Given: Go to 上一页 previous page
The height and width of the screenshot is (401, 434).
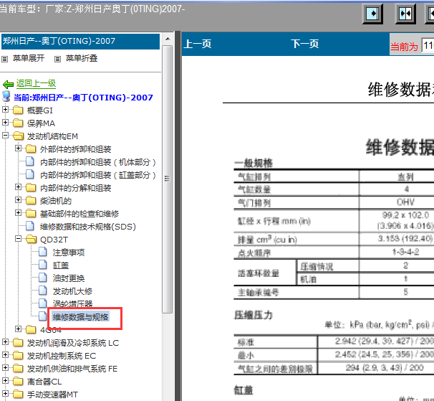Looking at the screenshot, I should click(198, 44).
